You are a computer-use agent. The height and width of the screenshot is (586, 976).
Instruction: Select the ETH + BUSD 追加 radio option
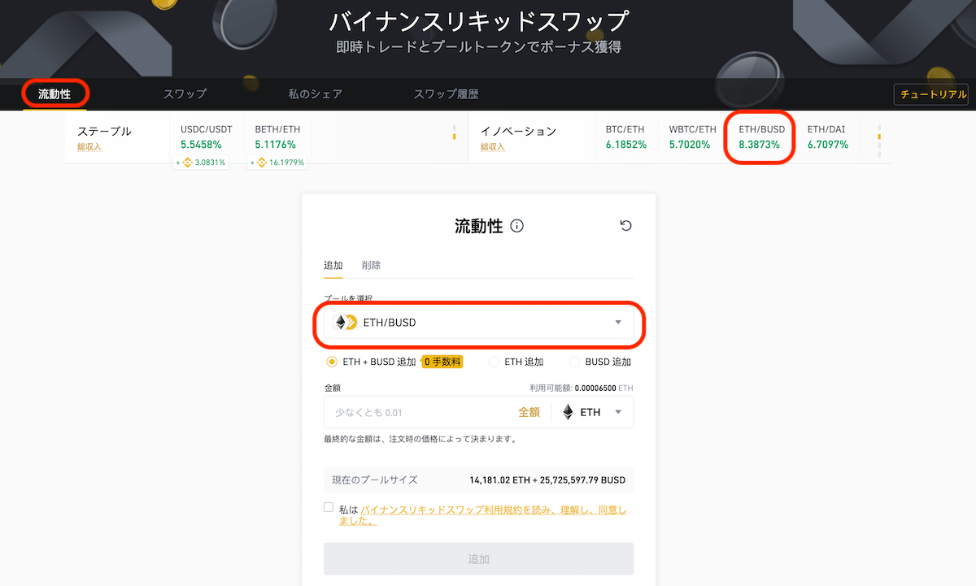click(x=332, y=362)
